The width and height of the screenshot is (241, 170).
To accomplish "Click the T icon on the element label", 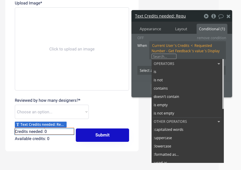I will pyautogui.click(x=18, y=125).
